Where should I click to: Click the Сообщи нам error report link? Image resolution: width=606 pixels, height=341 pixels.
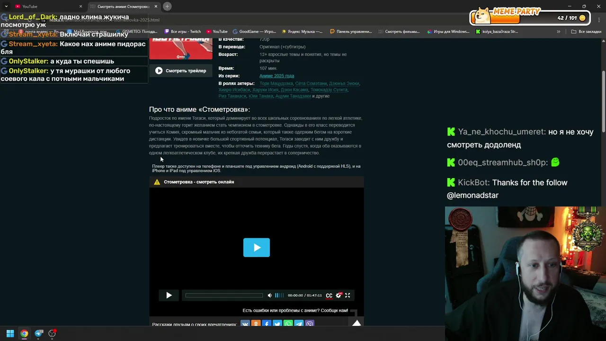(334, 311)
